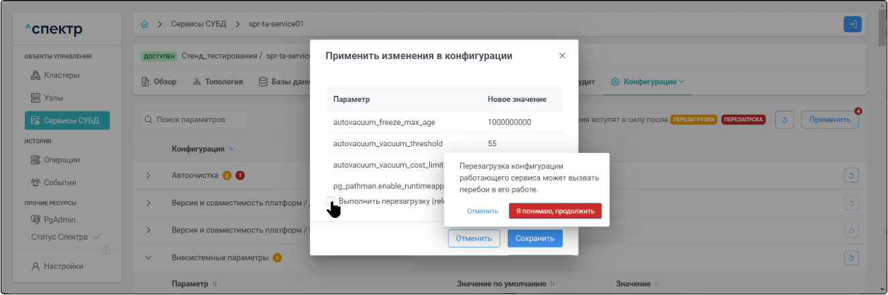Click the home icon in the breadcrumb
The width and height of the screenshot is (888, 295).
pyautogui.click(x=145, y=24)
